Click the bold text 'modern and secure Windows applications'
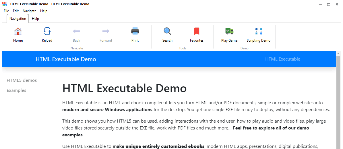 [x=107, y=110]
